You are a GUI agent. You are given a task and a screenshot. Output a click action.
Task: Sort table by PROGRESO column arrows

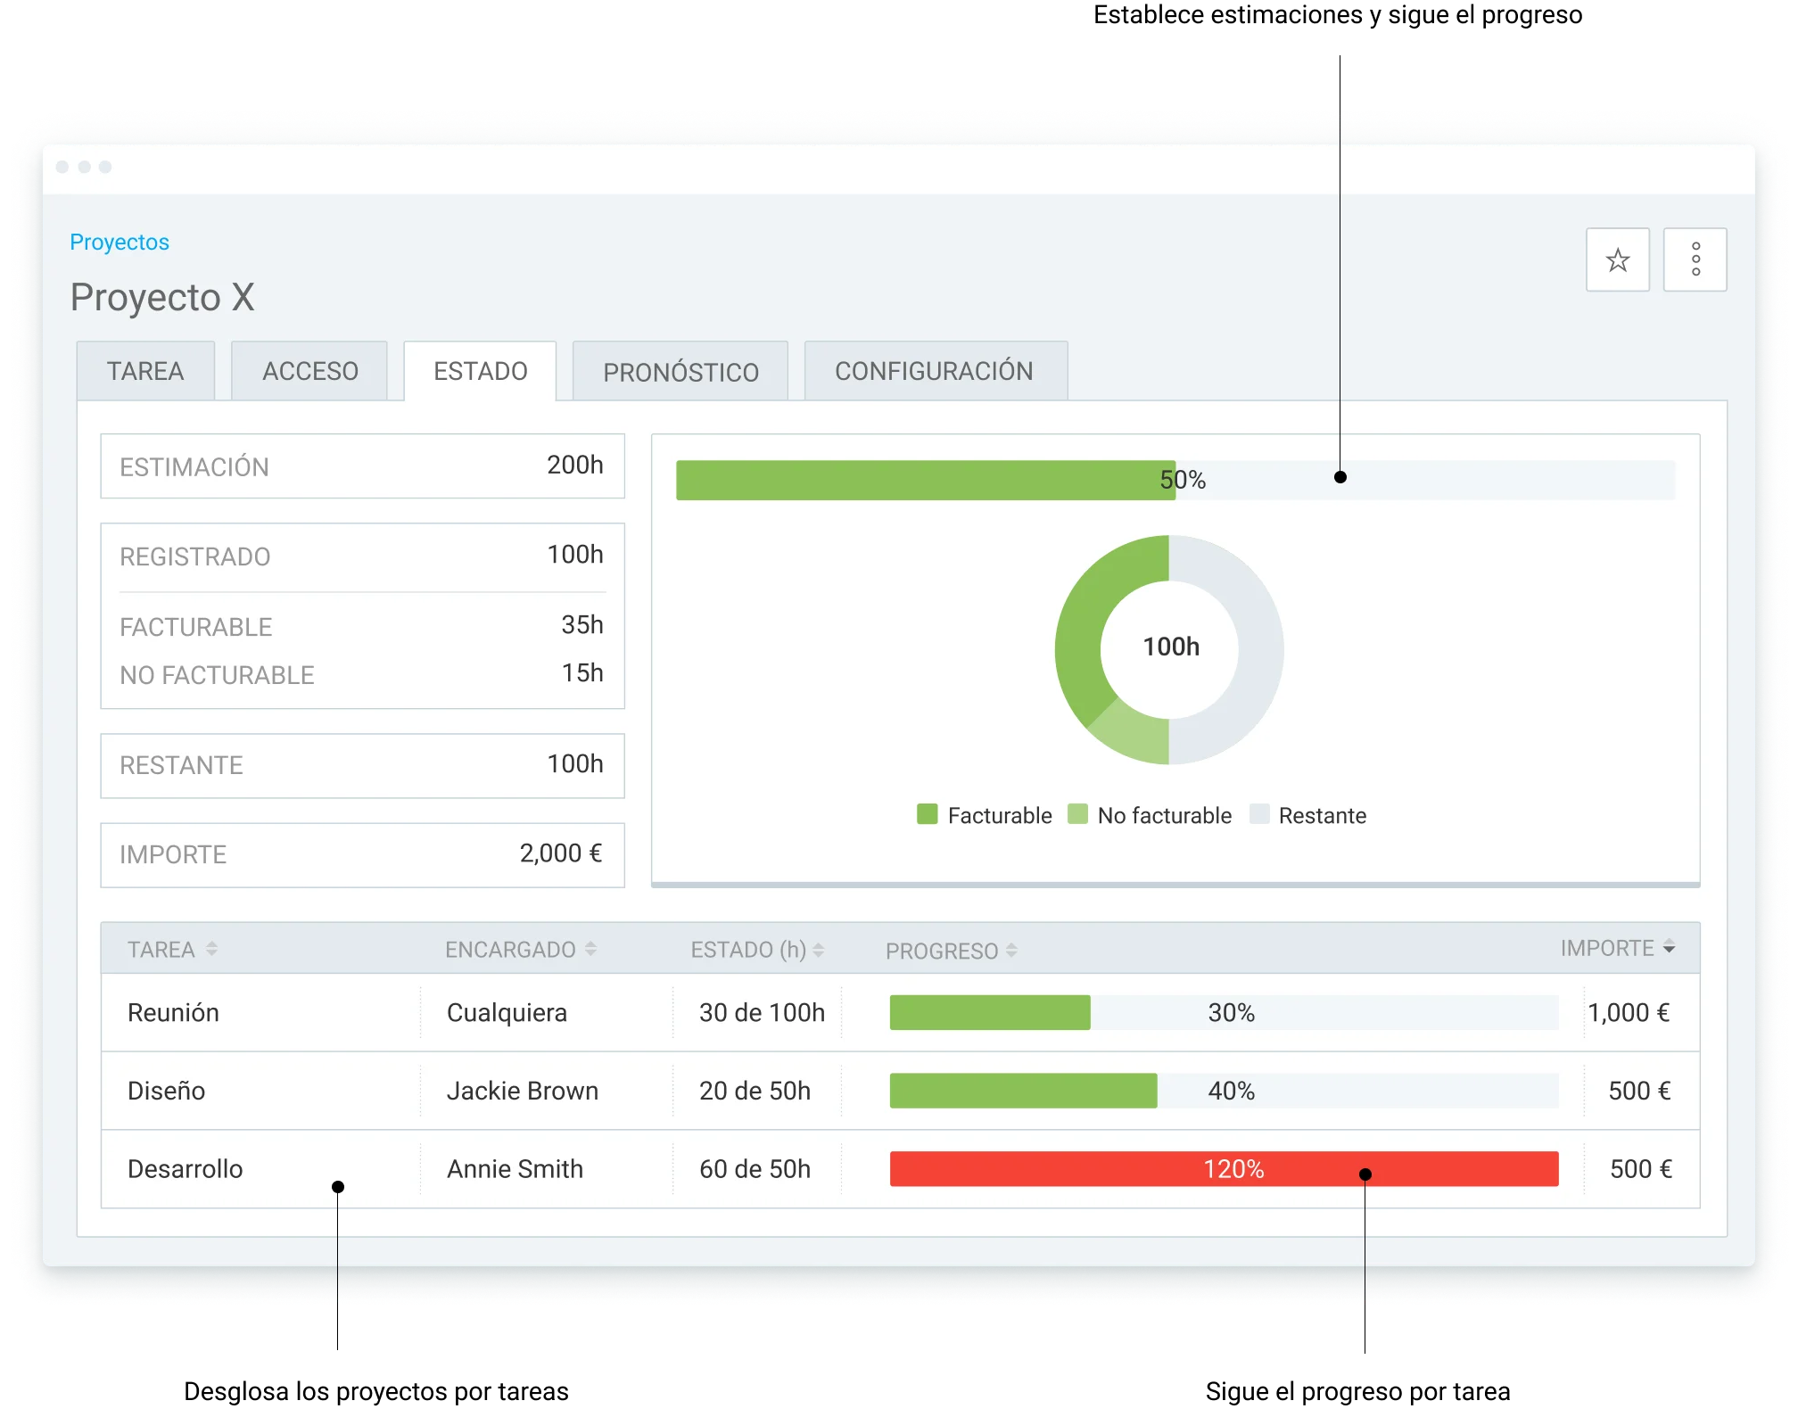[1011, 951]
